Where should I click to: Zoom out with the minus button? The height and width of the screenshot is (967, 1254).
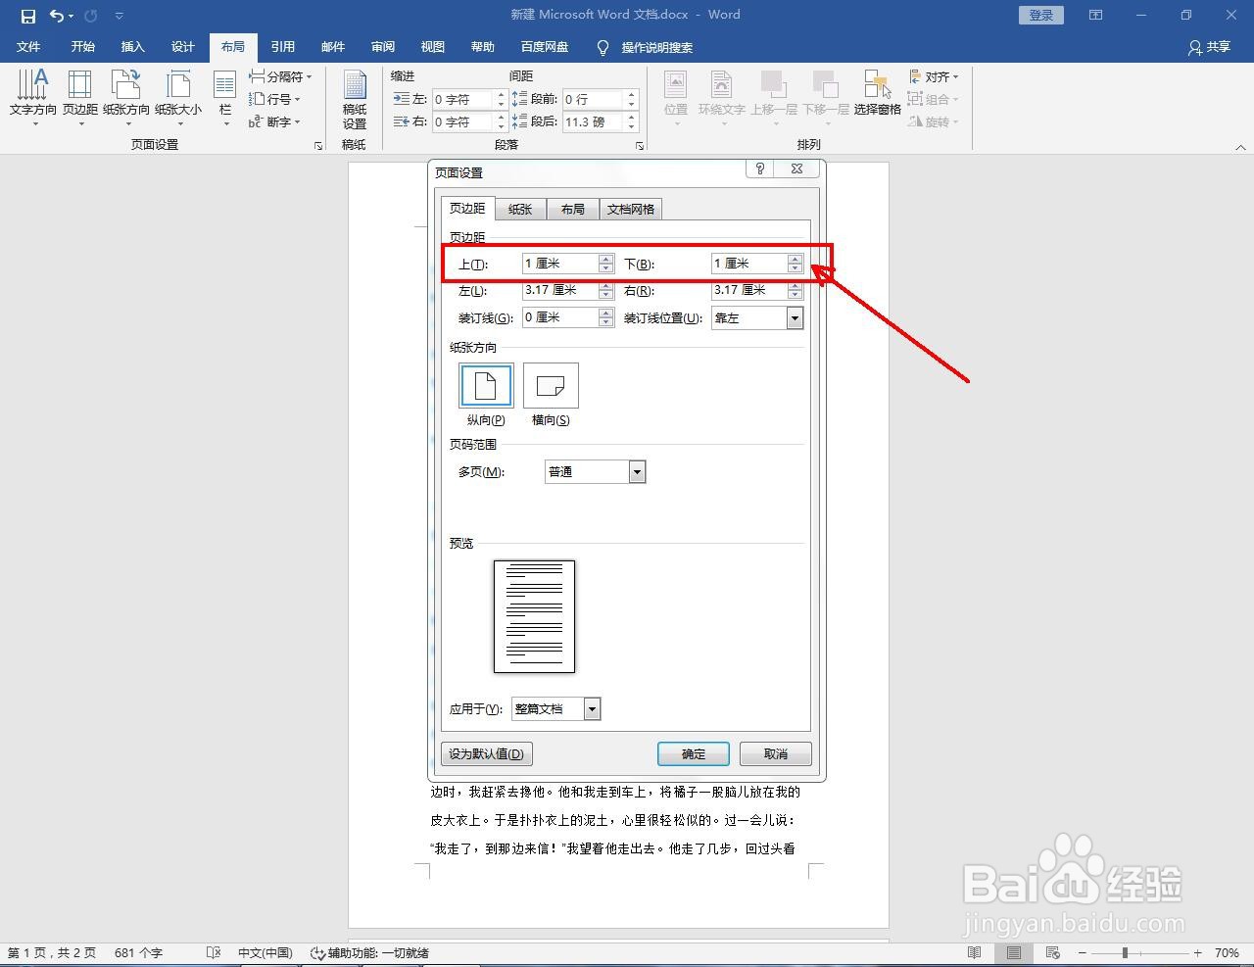[x=1082, y=952]
